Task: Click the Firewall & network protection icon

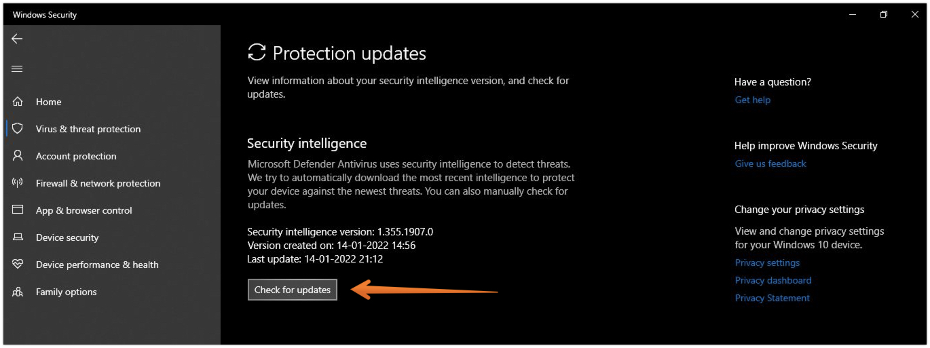Action: 18,183
